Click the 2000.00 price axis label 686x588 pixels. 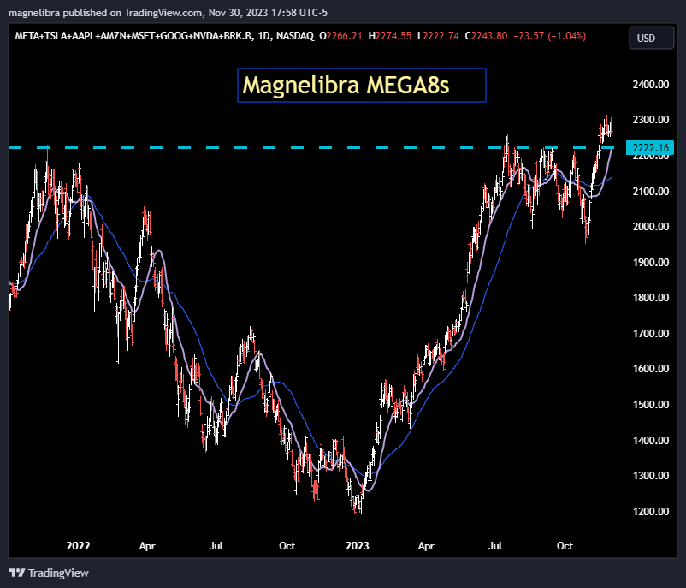coord(651,226)
